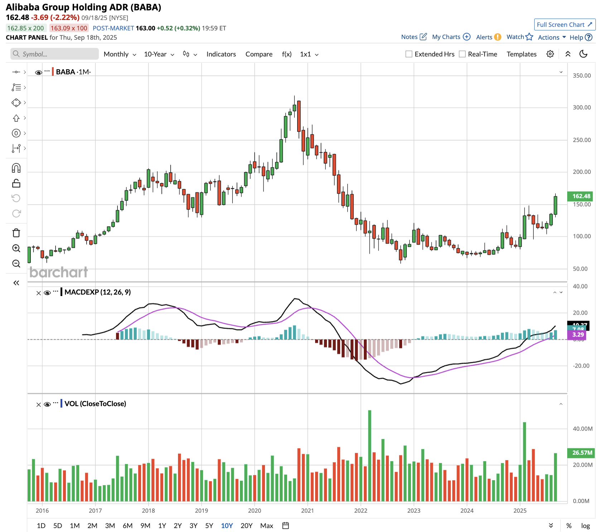The width and height of the screenshot is (608, 532).
Task: Select the 6M time range
Action: (127, 526)
